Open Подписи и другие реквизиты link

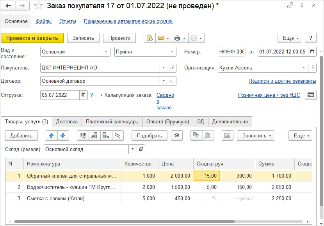pyautogui.click(x=282, y=81)
